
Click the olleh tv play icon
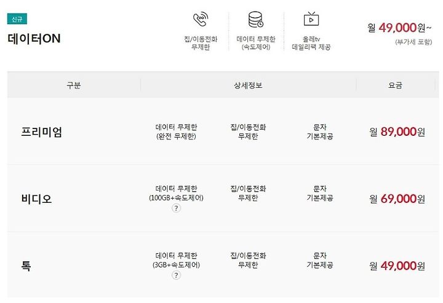point(311,19)
